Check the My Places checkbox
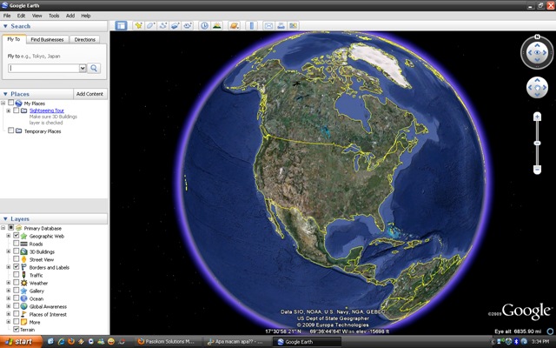 click(11, 103)
